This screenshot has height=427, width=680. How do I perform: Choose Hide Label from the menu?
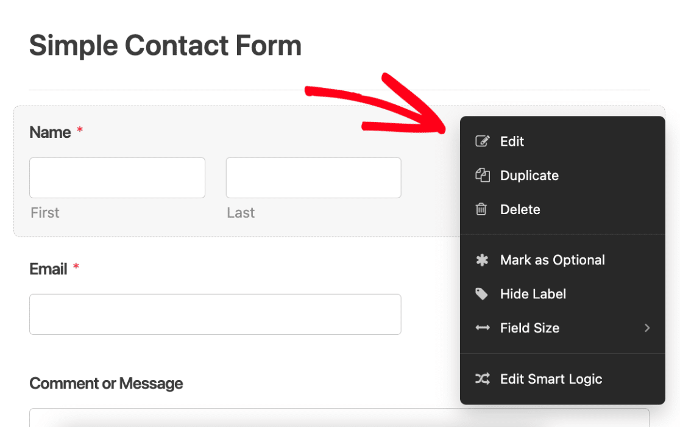tap(533, 293)
